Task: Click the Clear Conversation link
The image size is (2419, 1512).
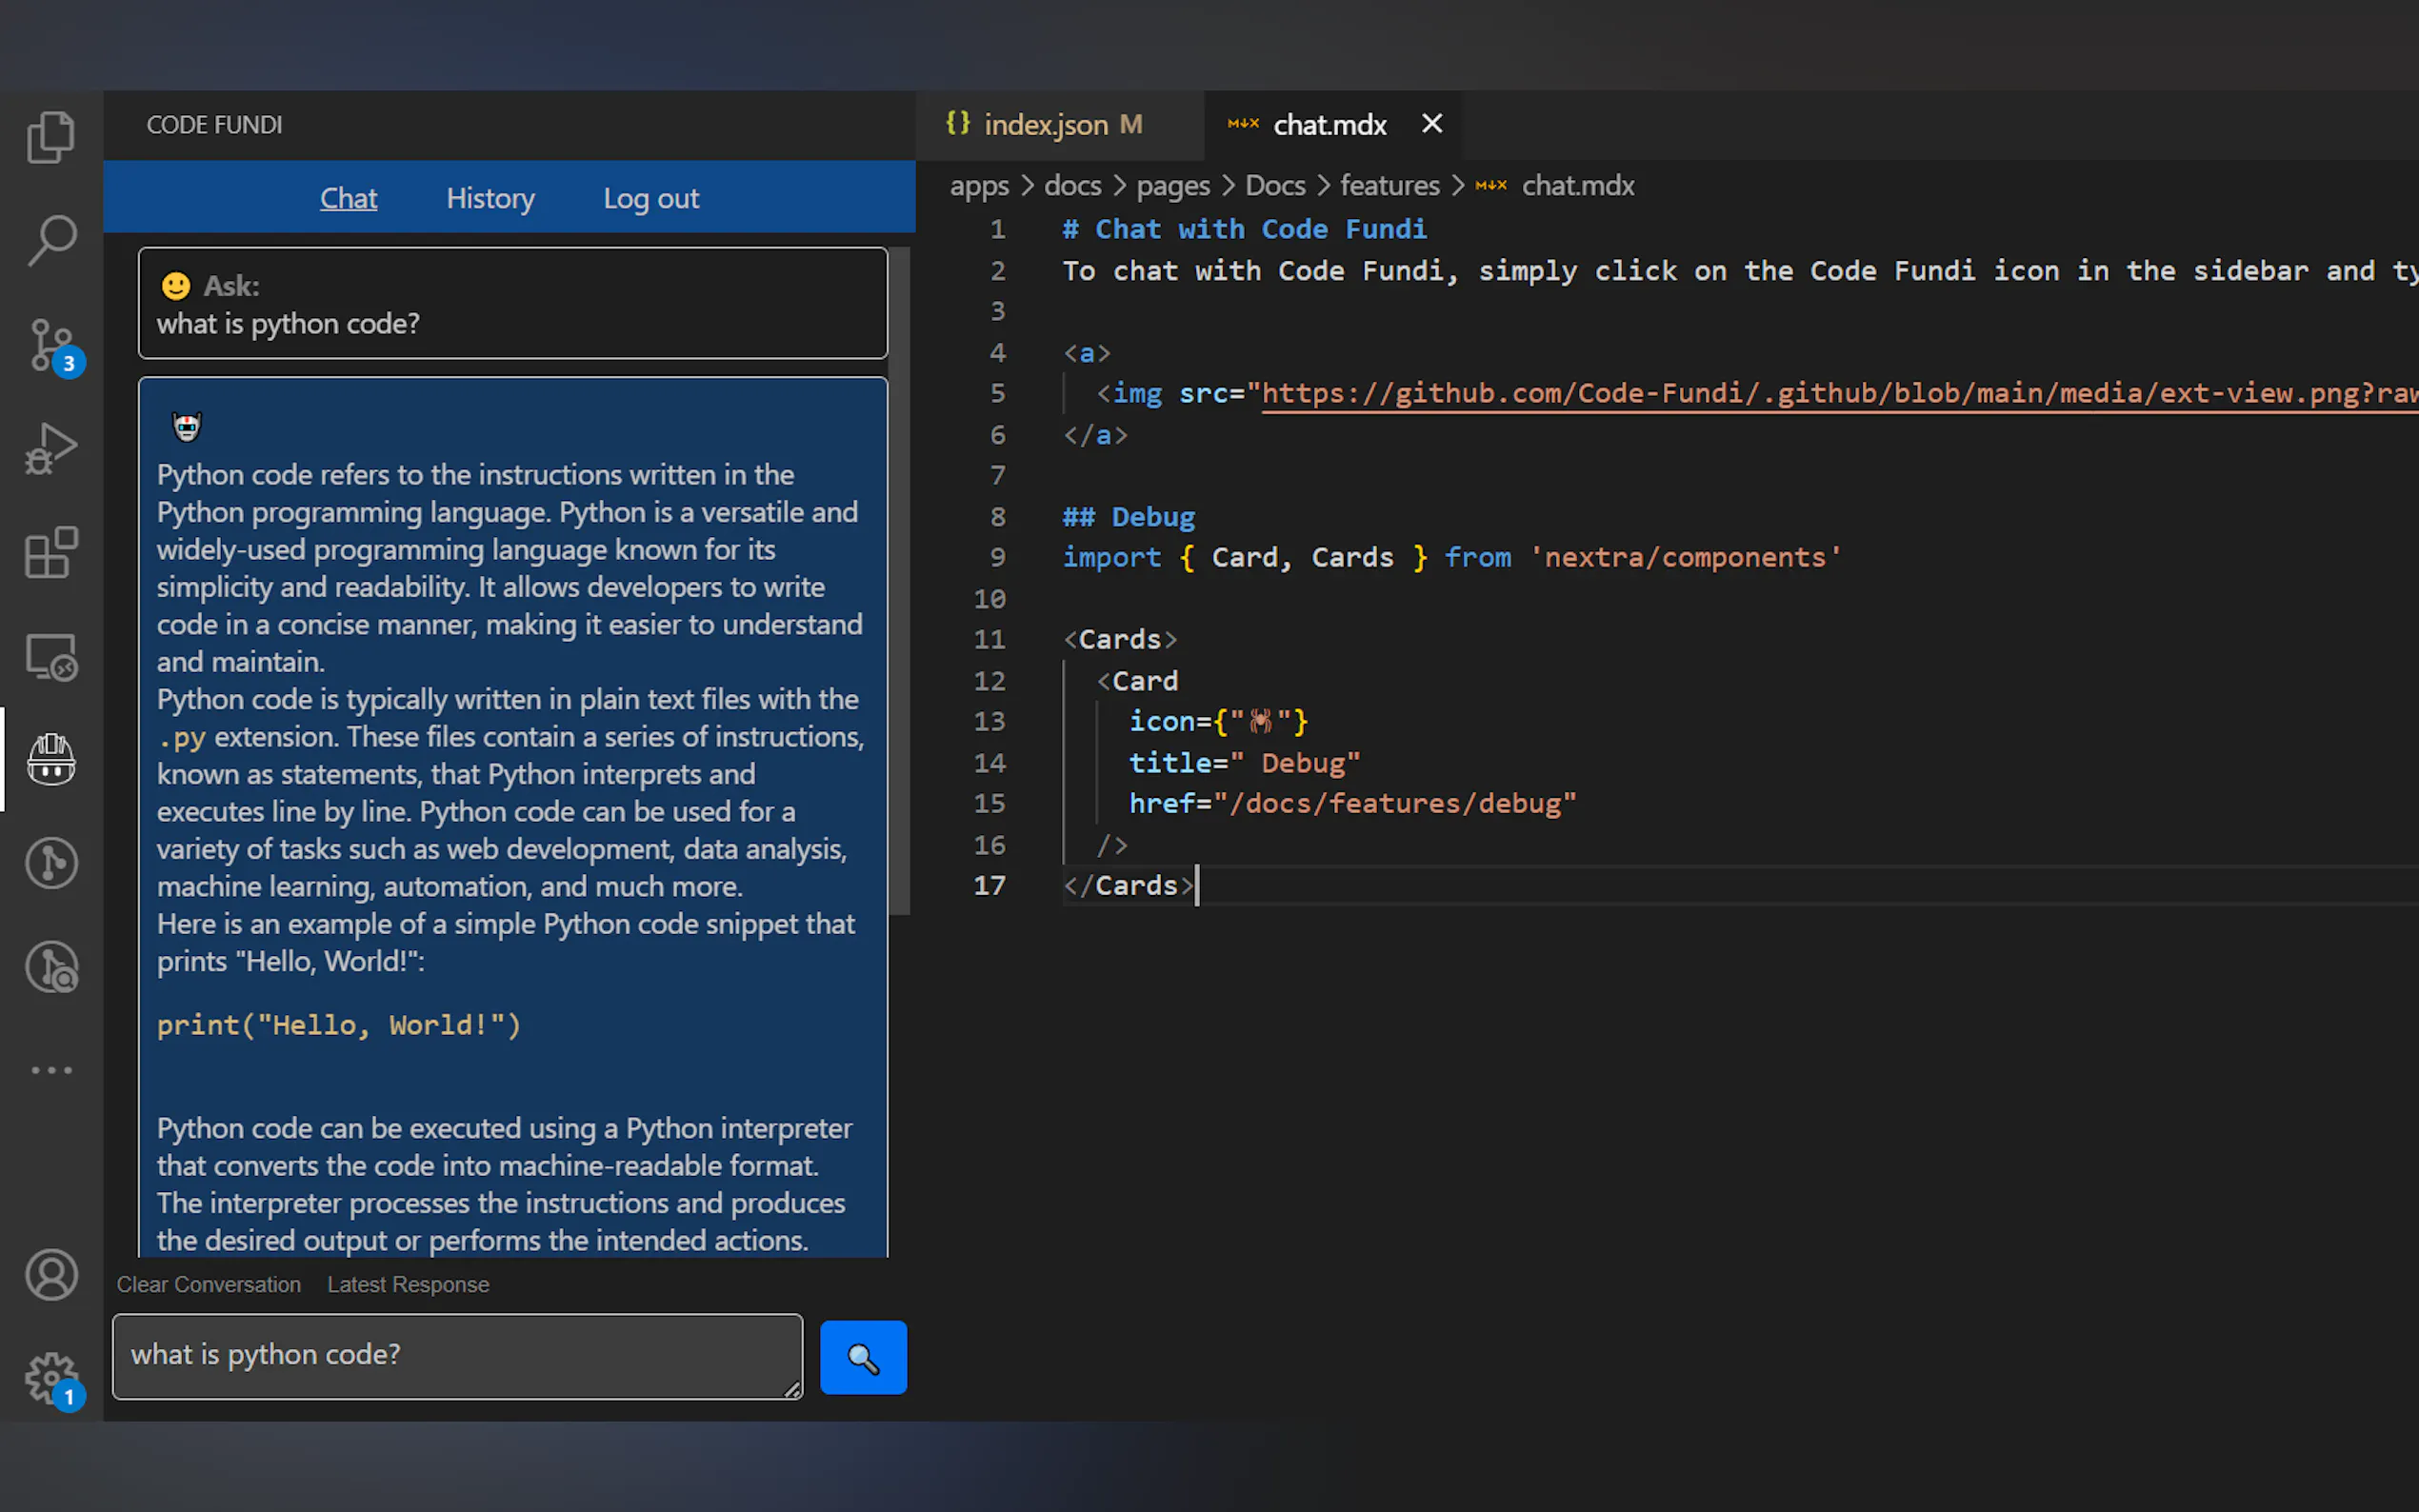Action: click(x=209, y=1284)
